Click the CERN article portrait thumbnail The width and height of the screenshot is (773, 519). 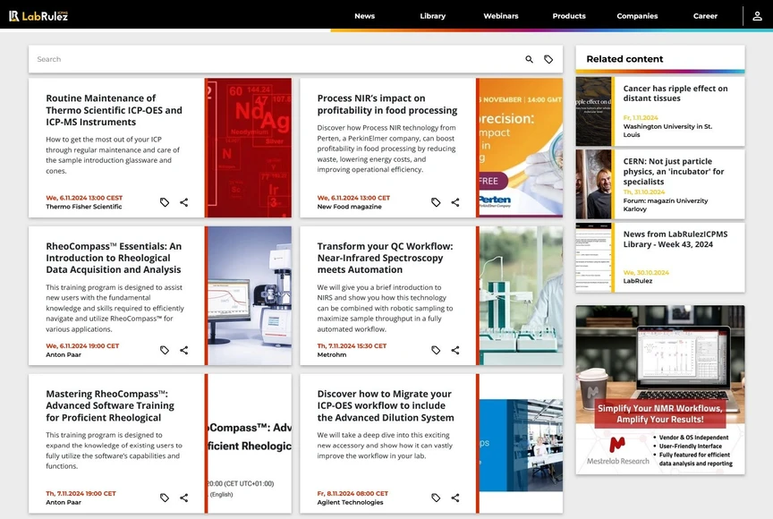coord(593,183)
